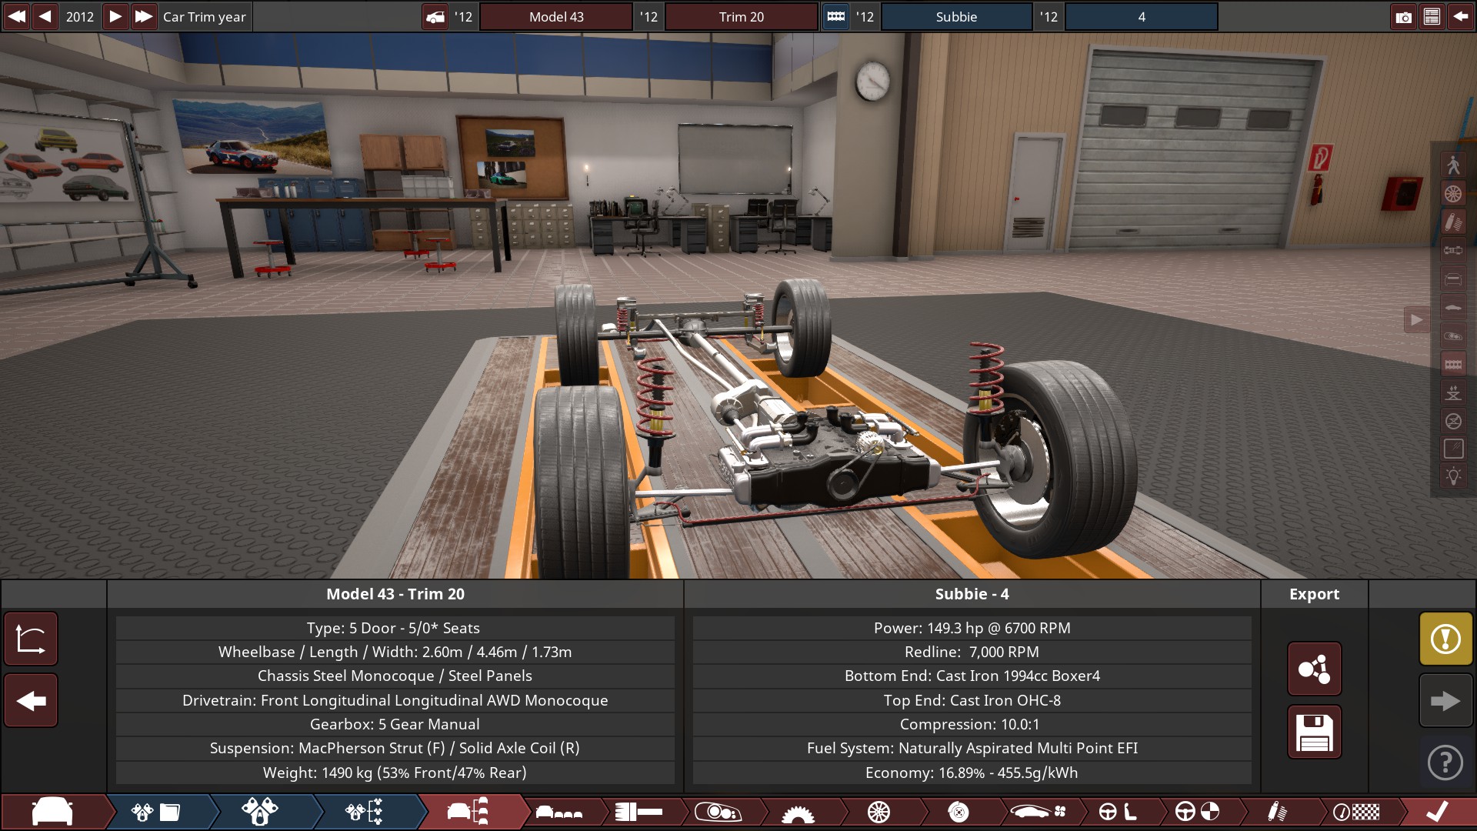Click the Weight: 1490 kg row

point(395,773)
